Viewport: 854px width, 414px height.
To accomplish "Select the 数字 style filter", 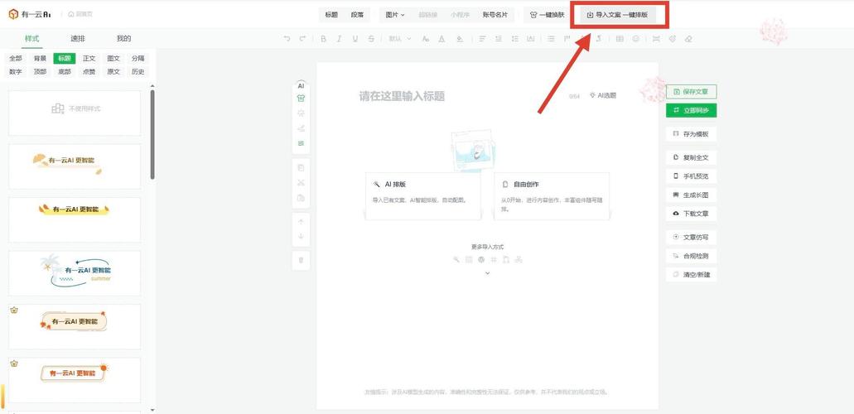I will click(16, 72).
